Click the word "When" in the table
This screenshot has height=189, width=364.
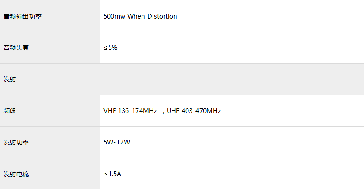(x=137, y=16)
